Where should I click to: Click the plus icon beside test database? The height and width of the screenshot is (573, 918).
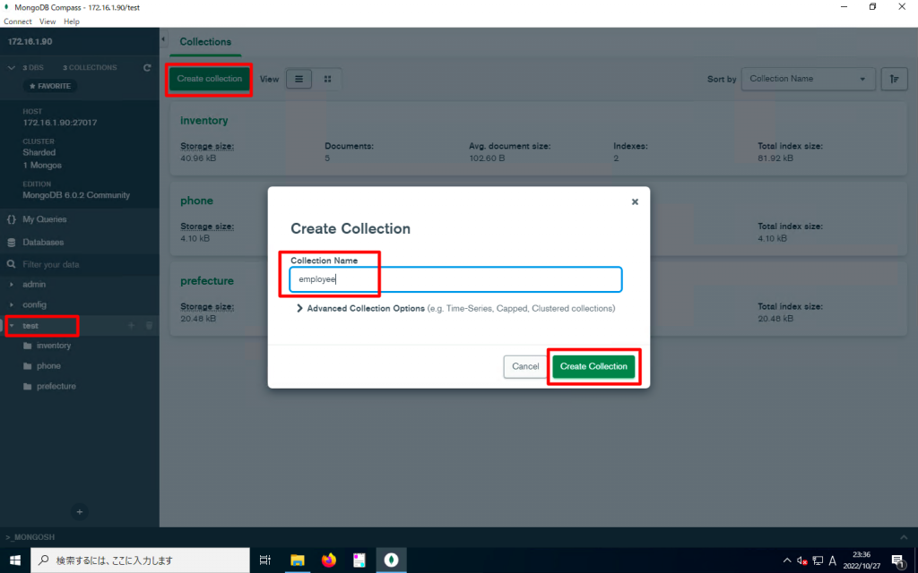tap(132, 325)
